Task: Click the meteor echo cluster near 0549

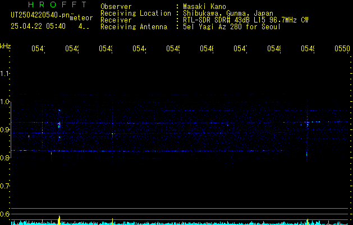Action: 308,123
